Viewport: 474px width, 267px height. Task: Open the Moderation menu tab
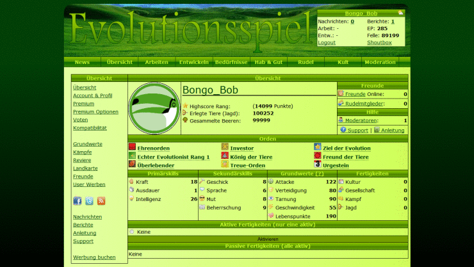pyautogui.click(x=380, y=62)
